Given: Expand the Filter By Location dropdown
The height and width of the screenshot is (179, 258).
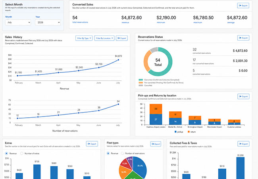Looking at the screenshot, I should (x=104, y=38).
